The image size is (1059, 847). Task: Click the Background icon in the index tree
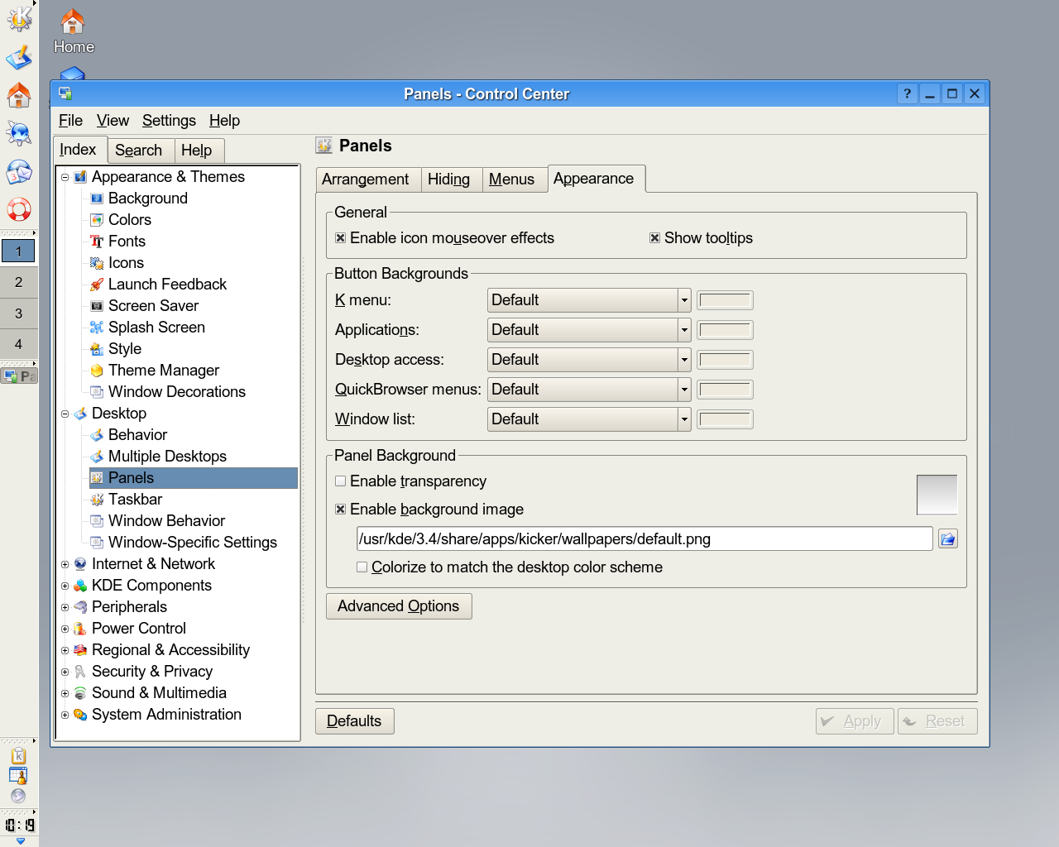tap(97, 199)
